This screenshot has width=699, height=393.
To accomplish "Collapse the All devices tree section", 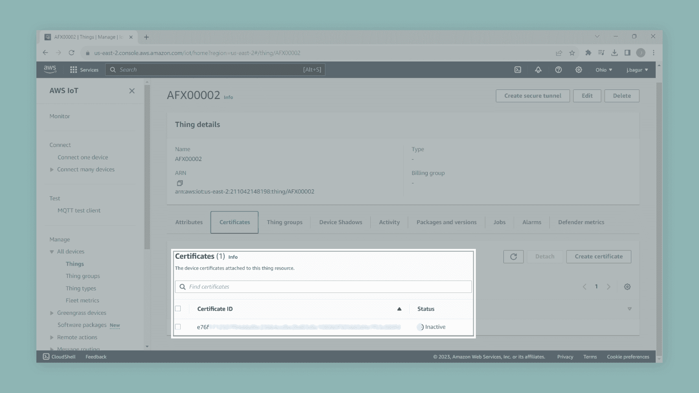I will point(52,252).
